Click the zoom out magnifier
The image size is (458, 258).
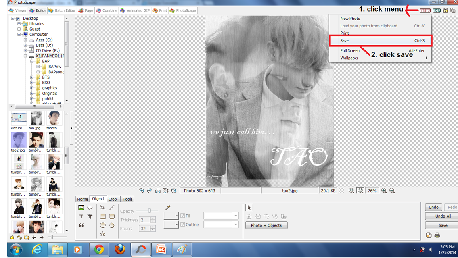pyautogui.click(x=392, y=191)
